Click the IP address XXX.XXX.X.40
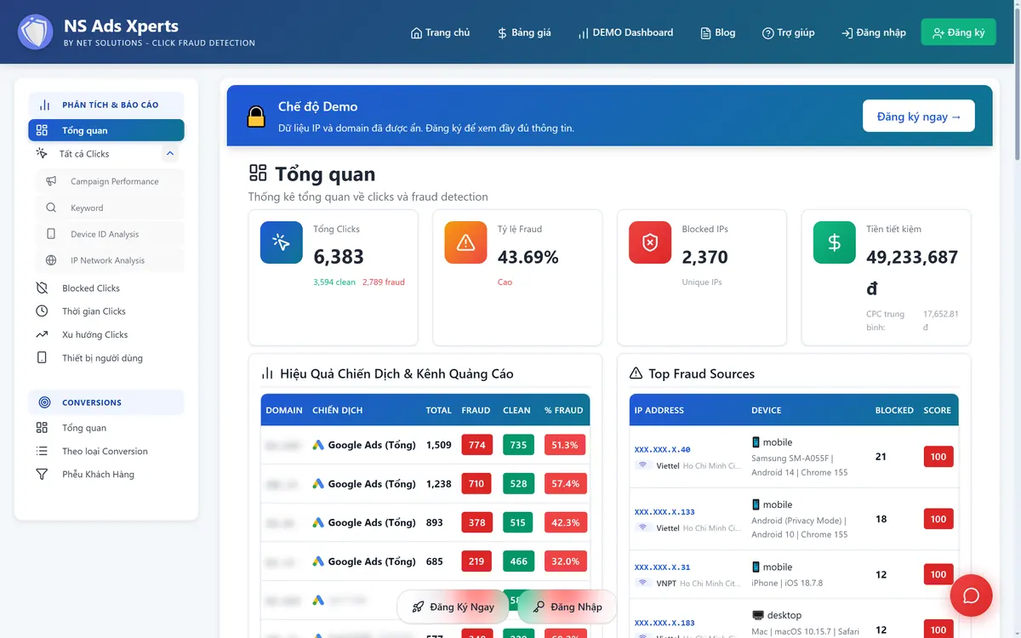 pos(663,449)
